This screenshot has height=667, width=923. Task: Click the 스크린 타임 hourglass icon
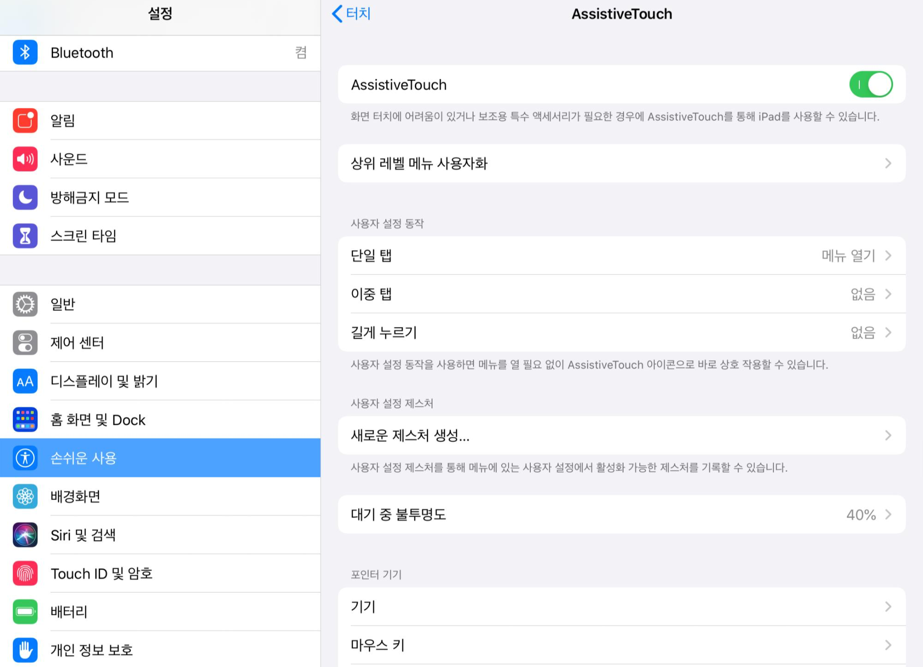coord(25,236)
